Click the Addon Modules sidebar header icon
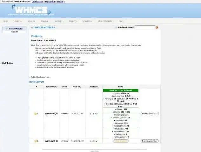 coord(7,29)
